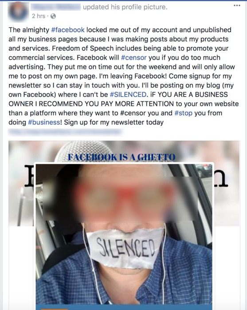Open the blurred newsletter URL link
Screen dimensions: 247x310
click(65, 132)
